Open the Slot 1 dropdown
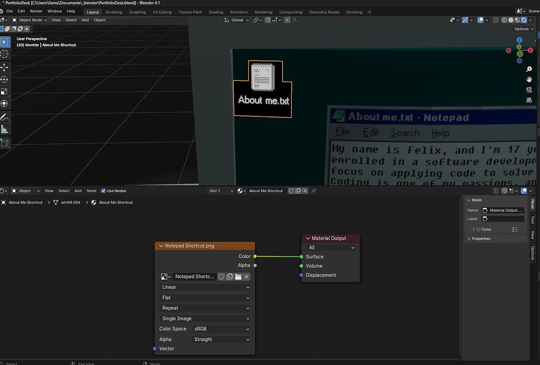Image resolution: width=540 pixels, height=365 pixels. coord(220,191)
